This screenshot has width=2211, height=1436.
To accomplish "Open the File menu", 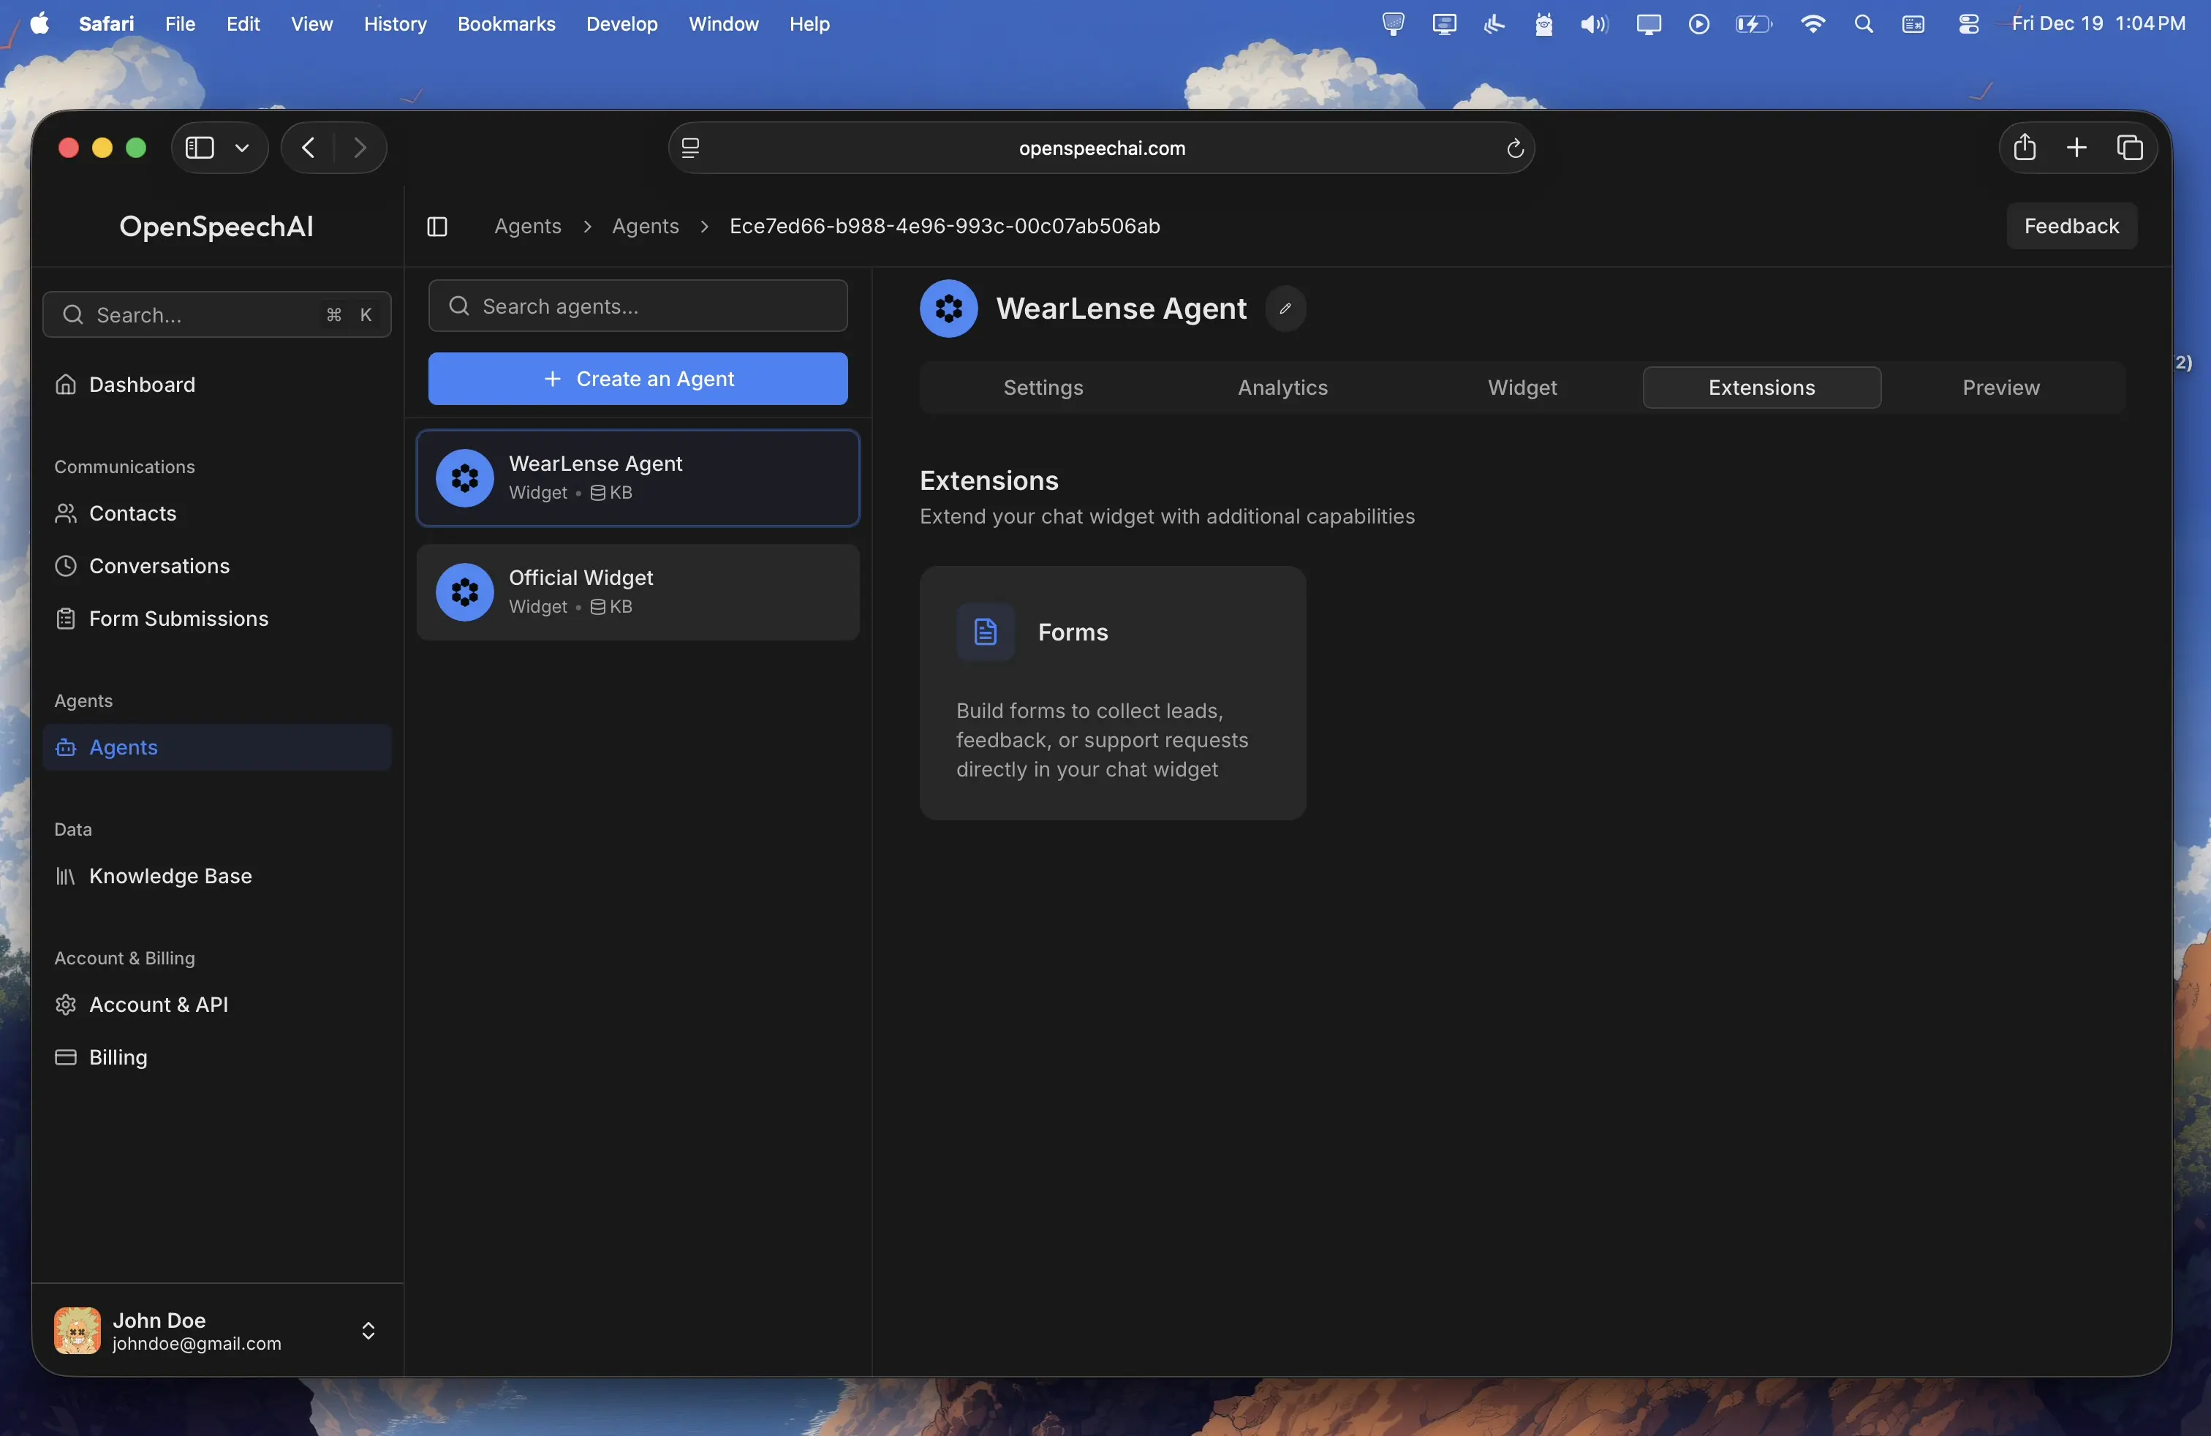I will (x=180, y=24).
